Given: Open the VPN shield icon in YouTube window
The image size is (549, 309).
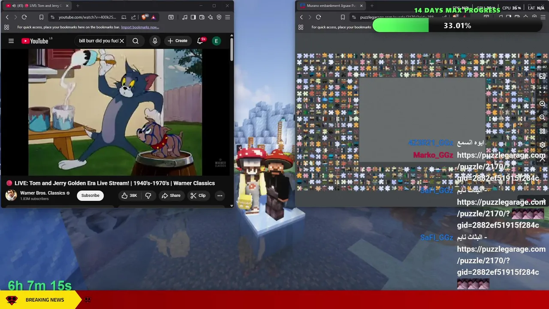Looking at the screenshot, I should (219, 17).
